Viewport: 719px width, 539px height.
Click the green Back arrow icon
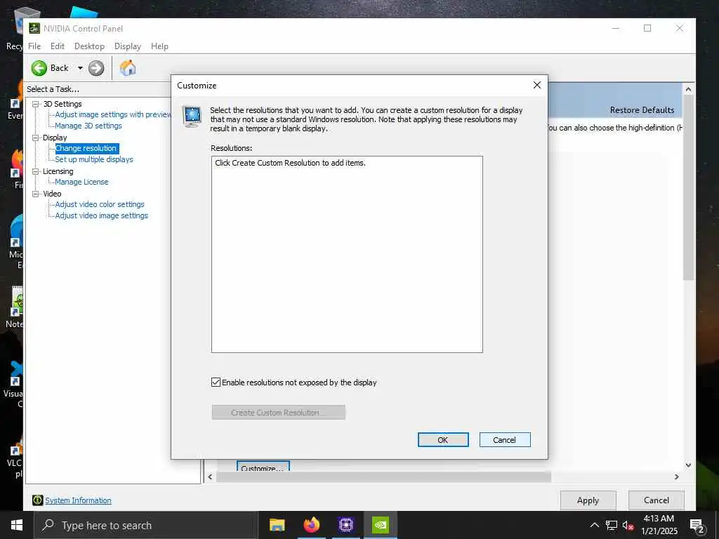(x=39, y=68)
